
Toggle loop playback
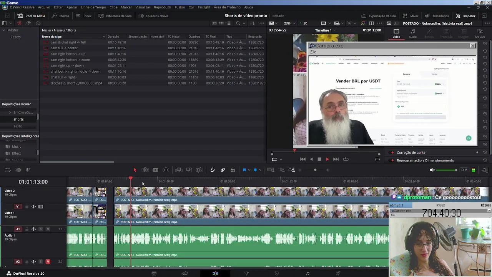pos(346,159)
